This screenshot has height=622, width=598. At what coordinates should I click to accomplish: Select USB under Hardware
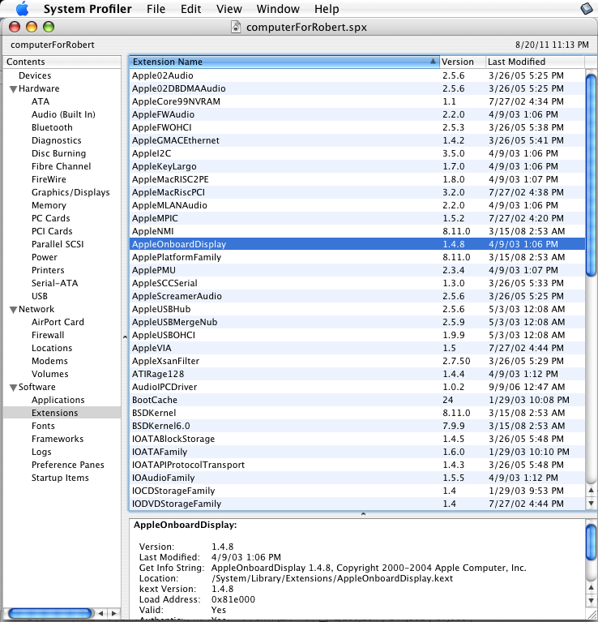40,296
